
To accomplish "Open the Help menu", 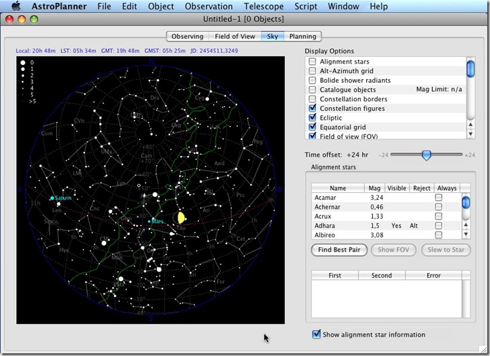I will (x=379, y=6).
